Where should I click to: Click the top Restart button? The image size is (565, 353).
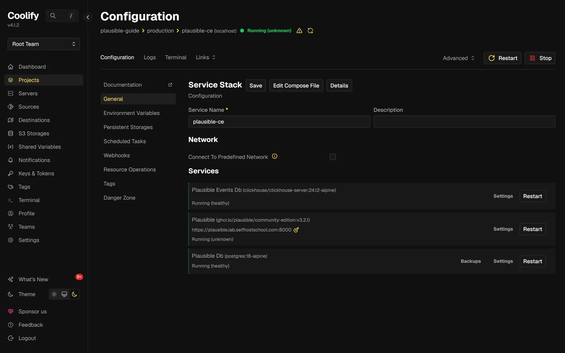tap(502, 58)
